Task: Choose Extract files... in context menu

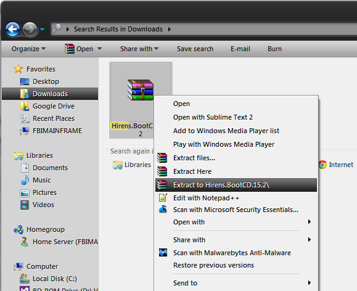Action: [236, 158]
